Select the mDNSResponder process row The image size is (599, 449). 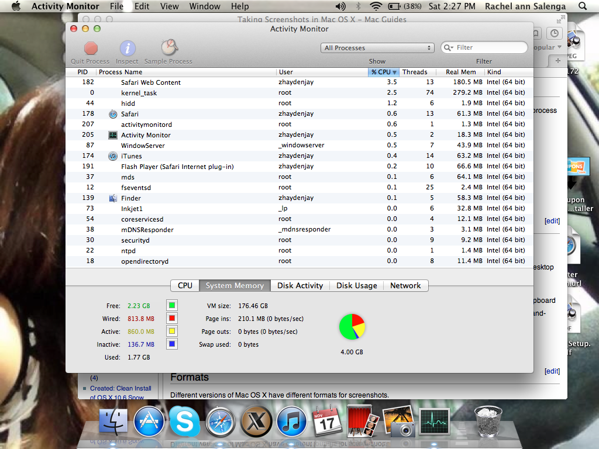pos(299,229)
